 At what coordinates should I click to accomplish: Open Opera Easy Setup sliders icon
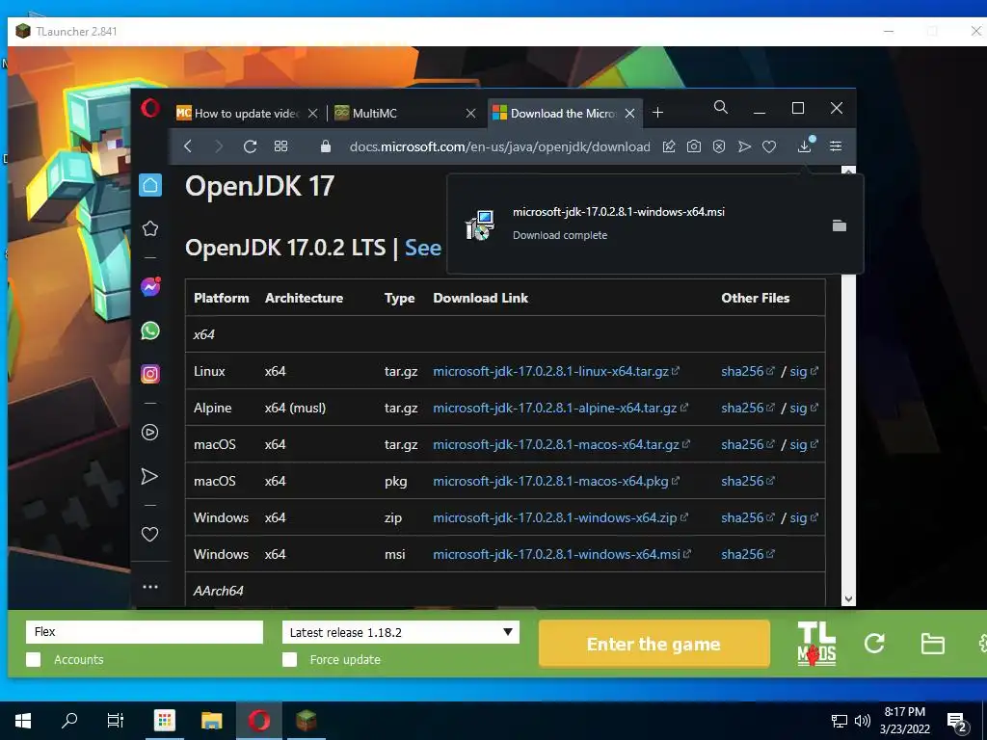pos(836,146)
